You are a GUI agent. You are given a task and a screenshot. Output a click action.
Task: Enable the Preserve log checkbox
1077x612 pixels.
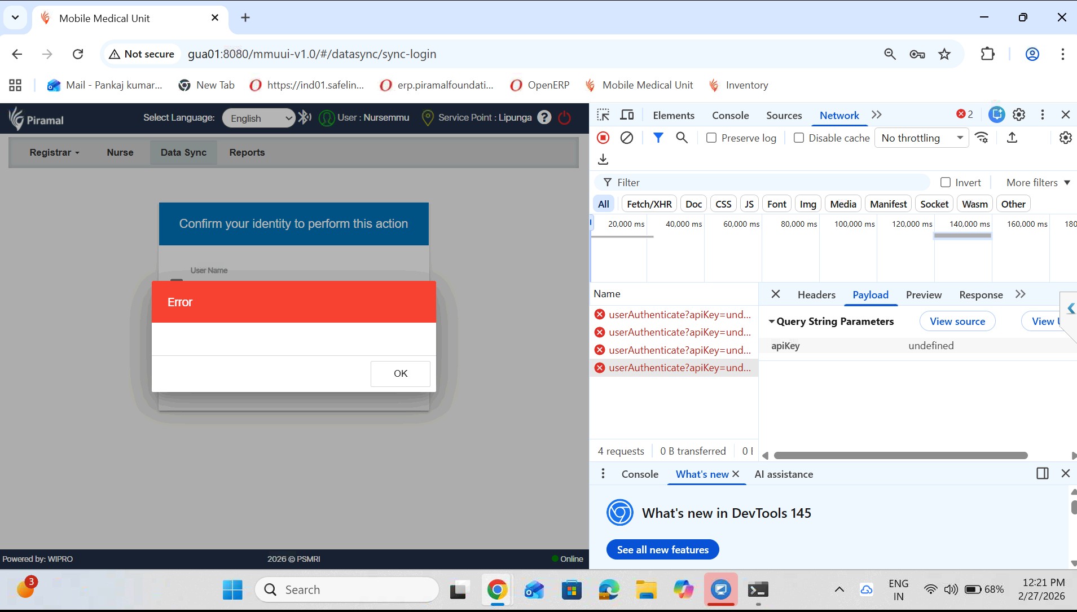[711, 138]
